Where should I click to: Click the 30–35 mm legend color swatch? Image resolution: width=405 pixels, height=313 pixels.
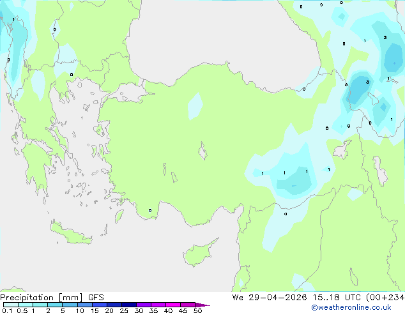[143, 305]
